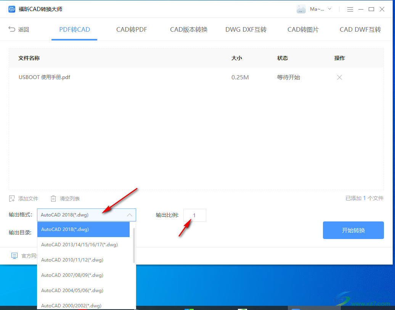Close the CAD converter window

coord(382,9)
